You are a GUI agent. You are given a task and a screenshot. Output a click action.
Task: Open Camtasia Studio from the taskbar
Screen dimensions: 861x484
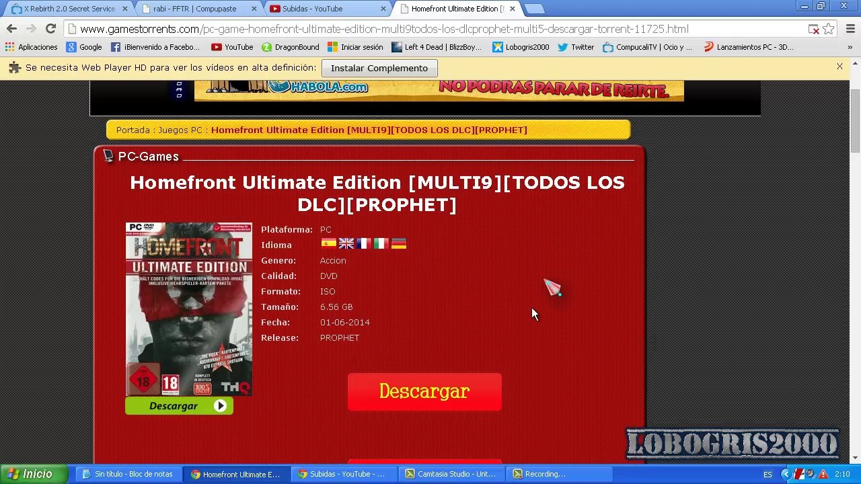450,474
